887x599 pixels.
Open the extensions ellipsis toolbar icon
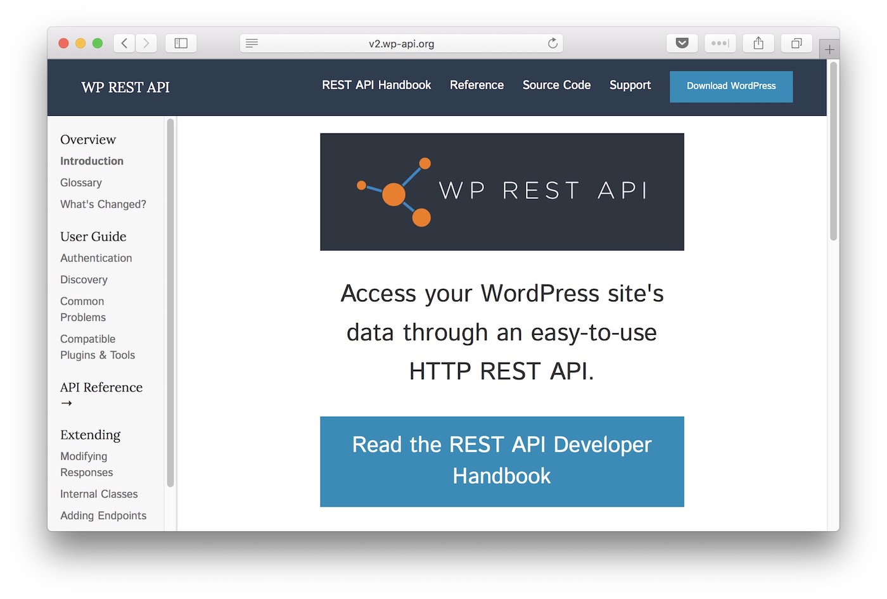point(720,43)
